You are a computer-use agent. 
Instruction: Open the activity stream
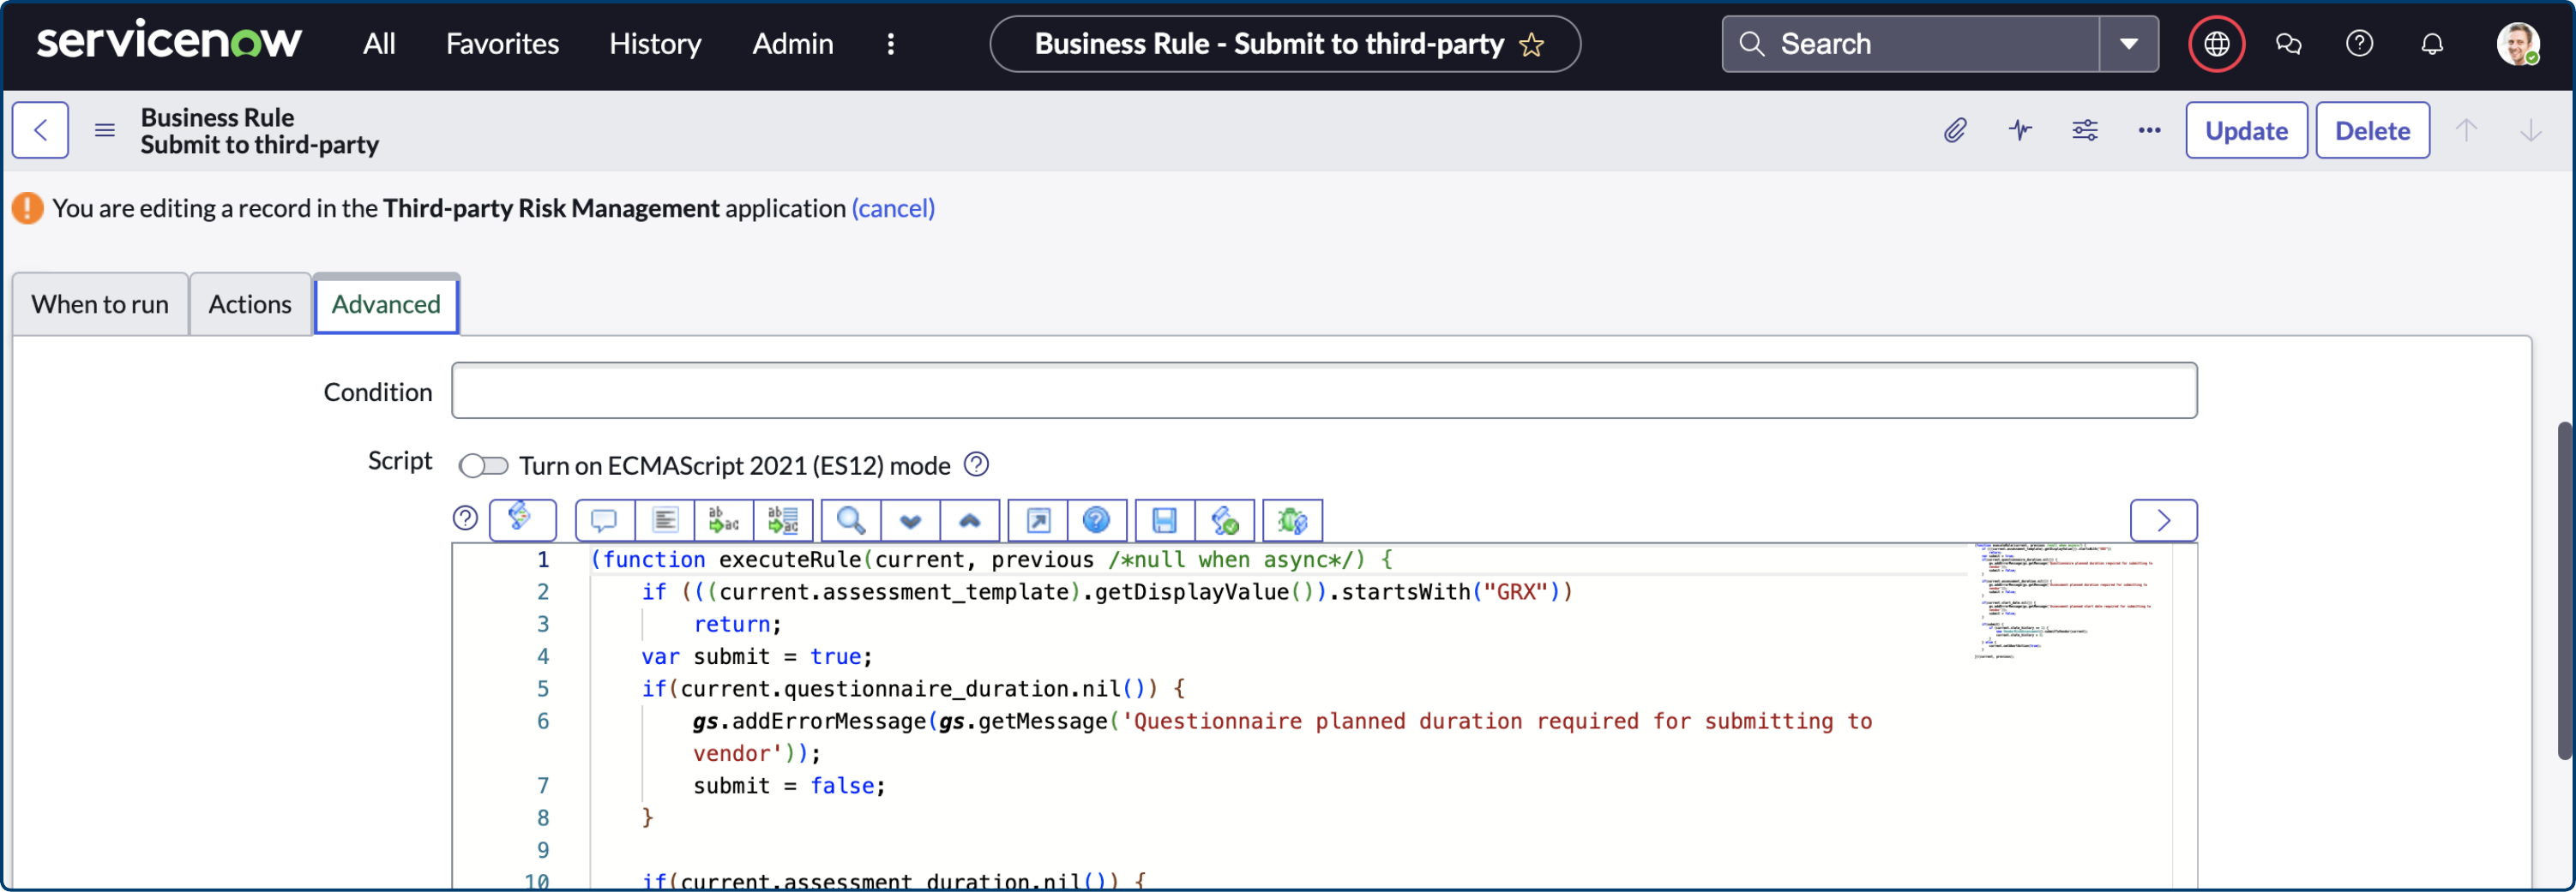[x=2020, y=130]
